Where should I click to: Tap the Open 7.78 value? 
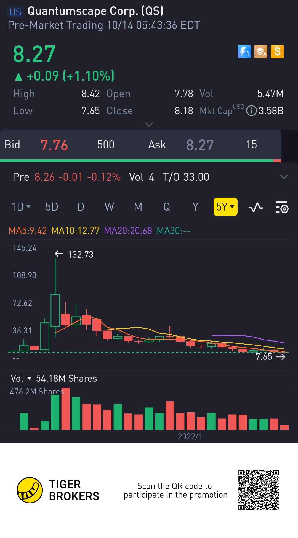(x=184, y=94)
